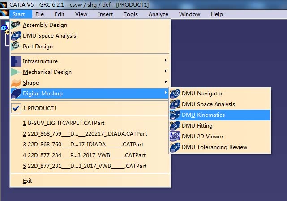
Task: Open recent file 22D_877_231 VWB.CATPart
Action: 90,166
